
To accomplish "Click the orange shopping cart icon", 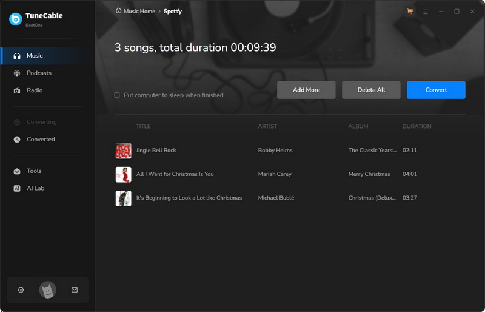I will tap(410, 12).
